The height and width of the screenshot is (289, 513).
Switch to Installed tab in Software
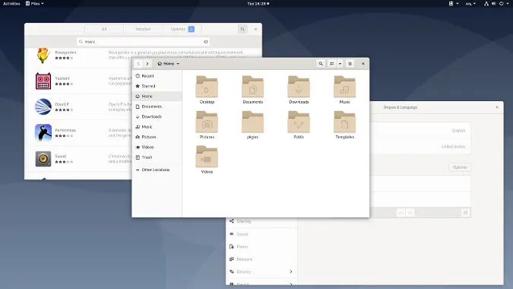click(143, 29)
